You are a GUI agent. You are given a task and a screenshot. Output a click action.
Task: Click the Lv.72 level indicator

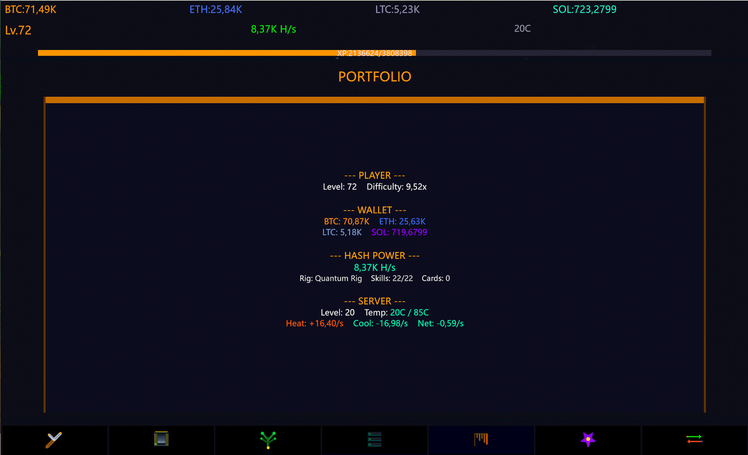click(x=18, y=30)
